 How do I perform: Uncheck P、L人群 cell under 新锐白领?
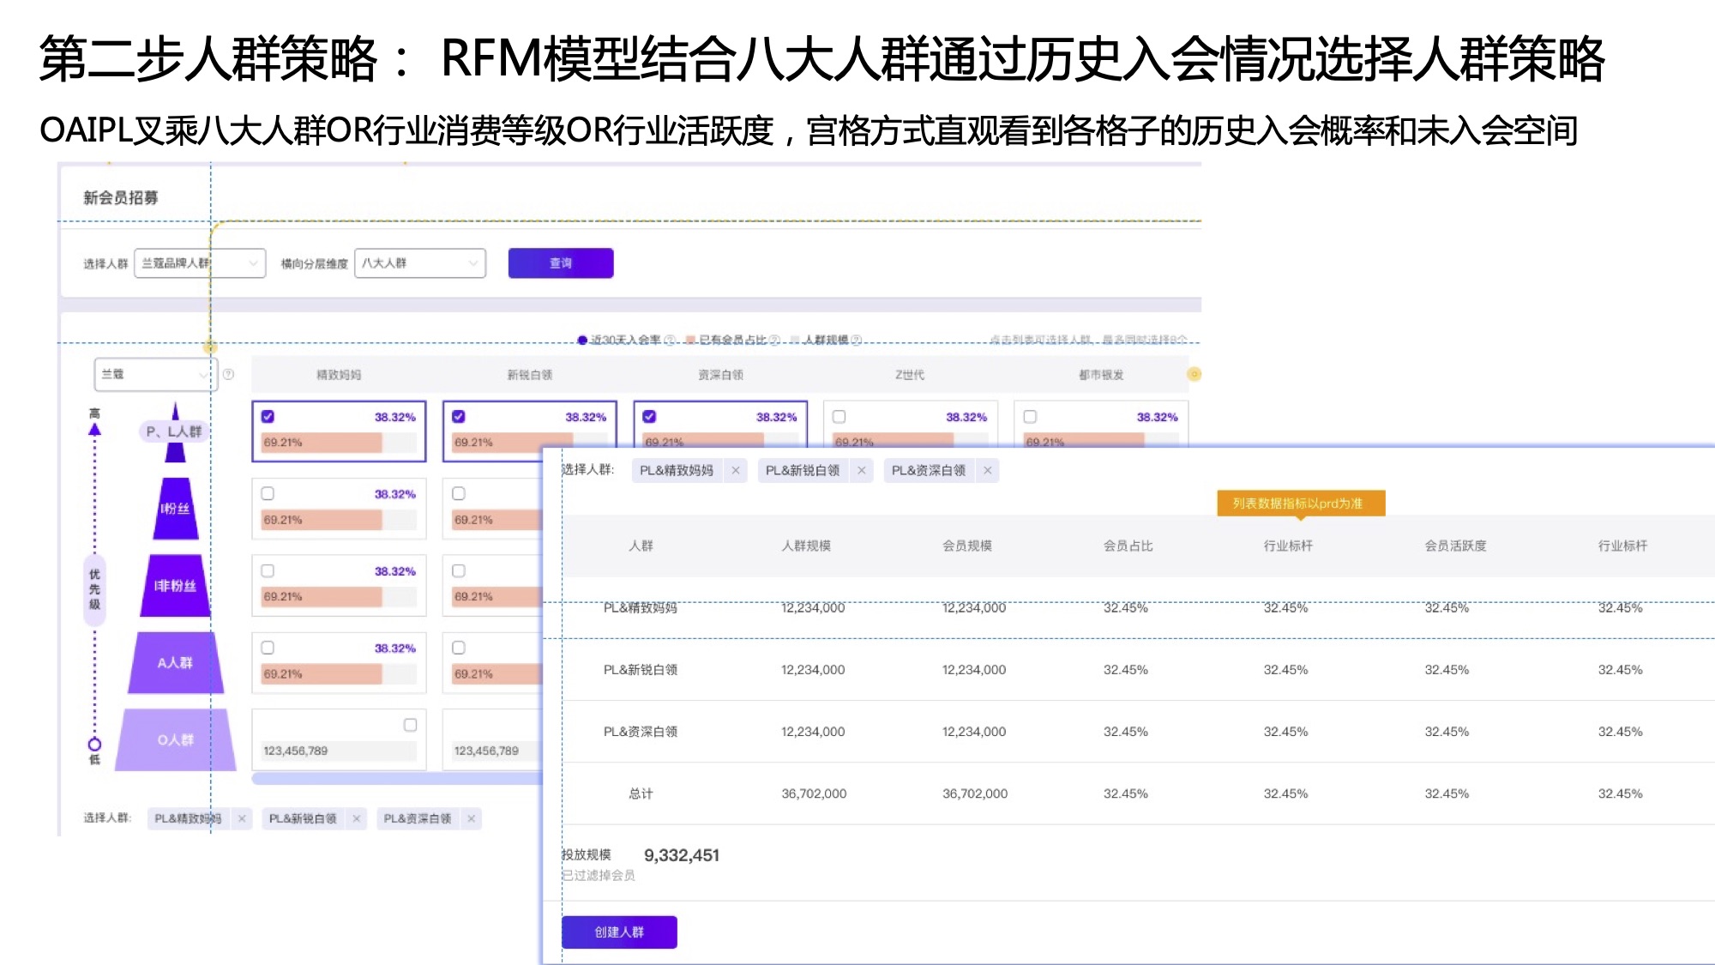click(x=459, y=417)
